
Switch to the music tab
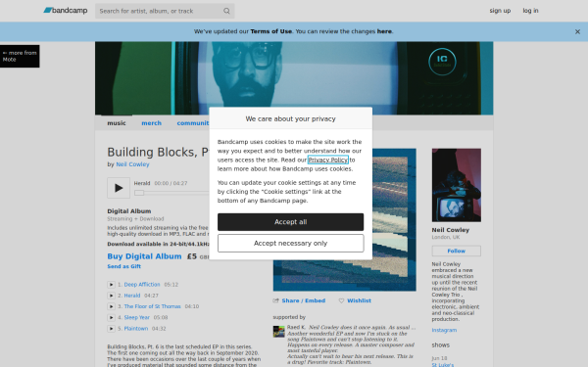(117, 123)
